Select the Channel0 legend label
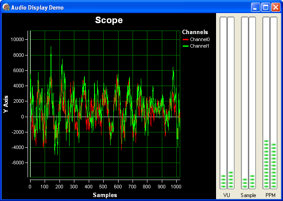This screenshot has width=283, height=201. [200, 40]
